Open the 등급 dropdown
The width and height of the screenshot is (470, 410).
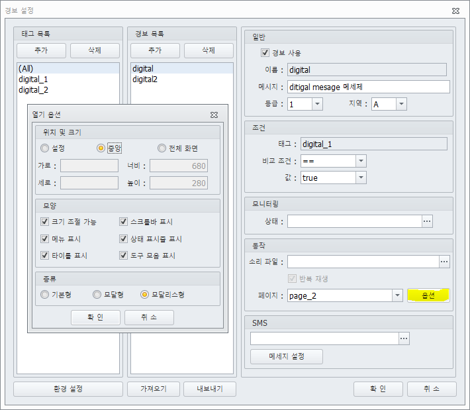point(317,104)
